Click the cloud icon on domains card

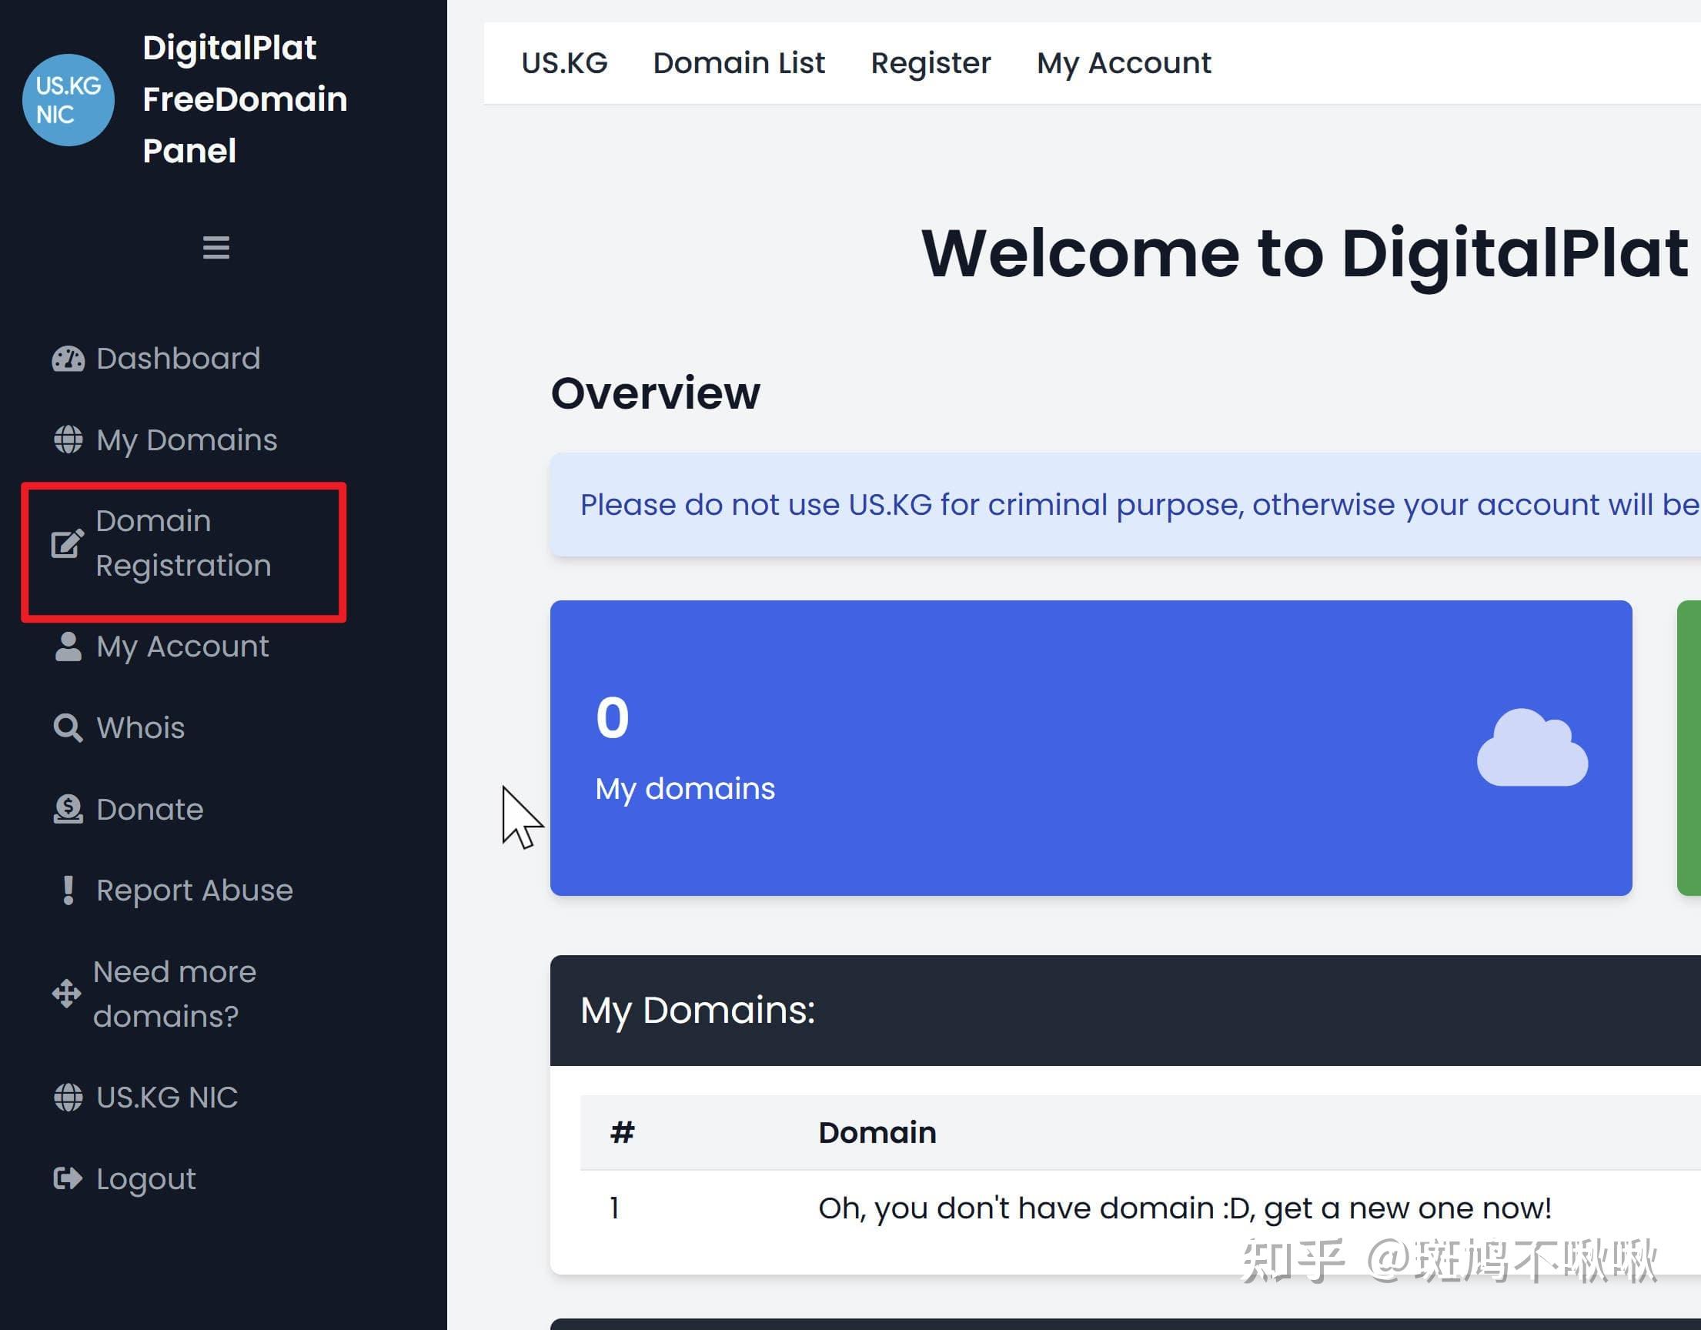coord(1531,747)
